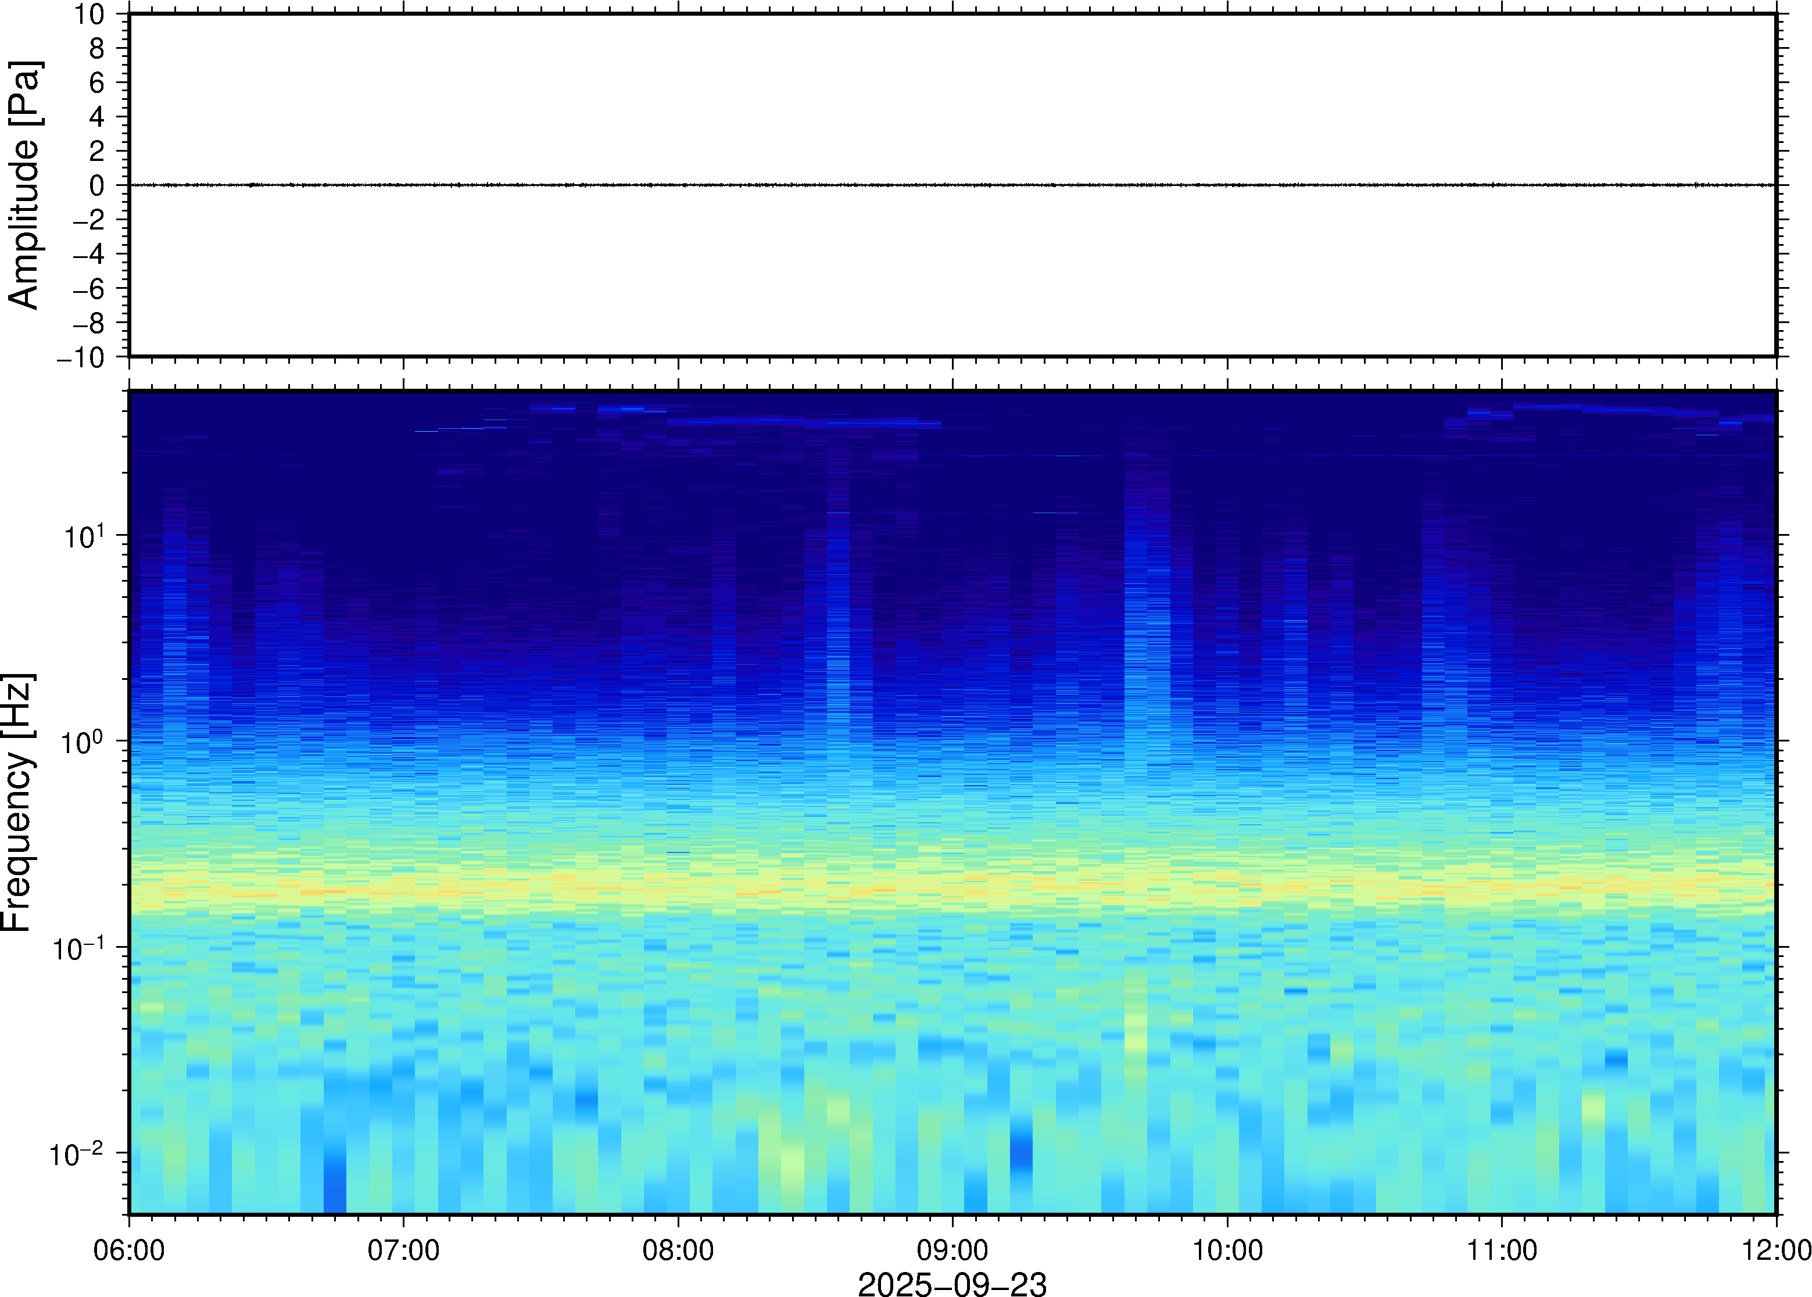Click the 8 amplitude tick label
This screenshot has width=1812, height=1297.
click(96, 48)
